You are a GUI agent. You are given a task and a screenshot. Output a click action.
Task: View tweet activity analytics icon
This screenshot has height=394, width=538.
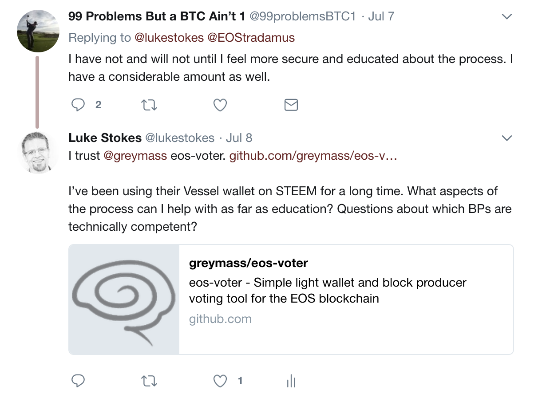click(291, 381)
